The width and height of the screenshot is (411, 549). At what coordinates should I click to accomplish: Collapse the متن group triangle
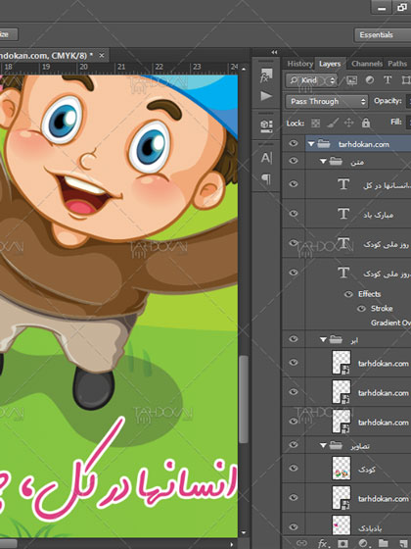(x=323, y=162)
